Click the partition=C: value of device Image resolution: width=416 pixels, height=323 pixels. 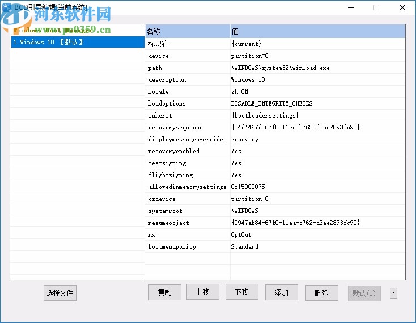(x=251, y=56)
